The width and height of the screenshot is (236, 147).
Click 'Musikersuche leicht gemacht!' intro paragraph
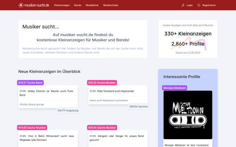tap(83, 51)
